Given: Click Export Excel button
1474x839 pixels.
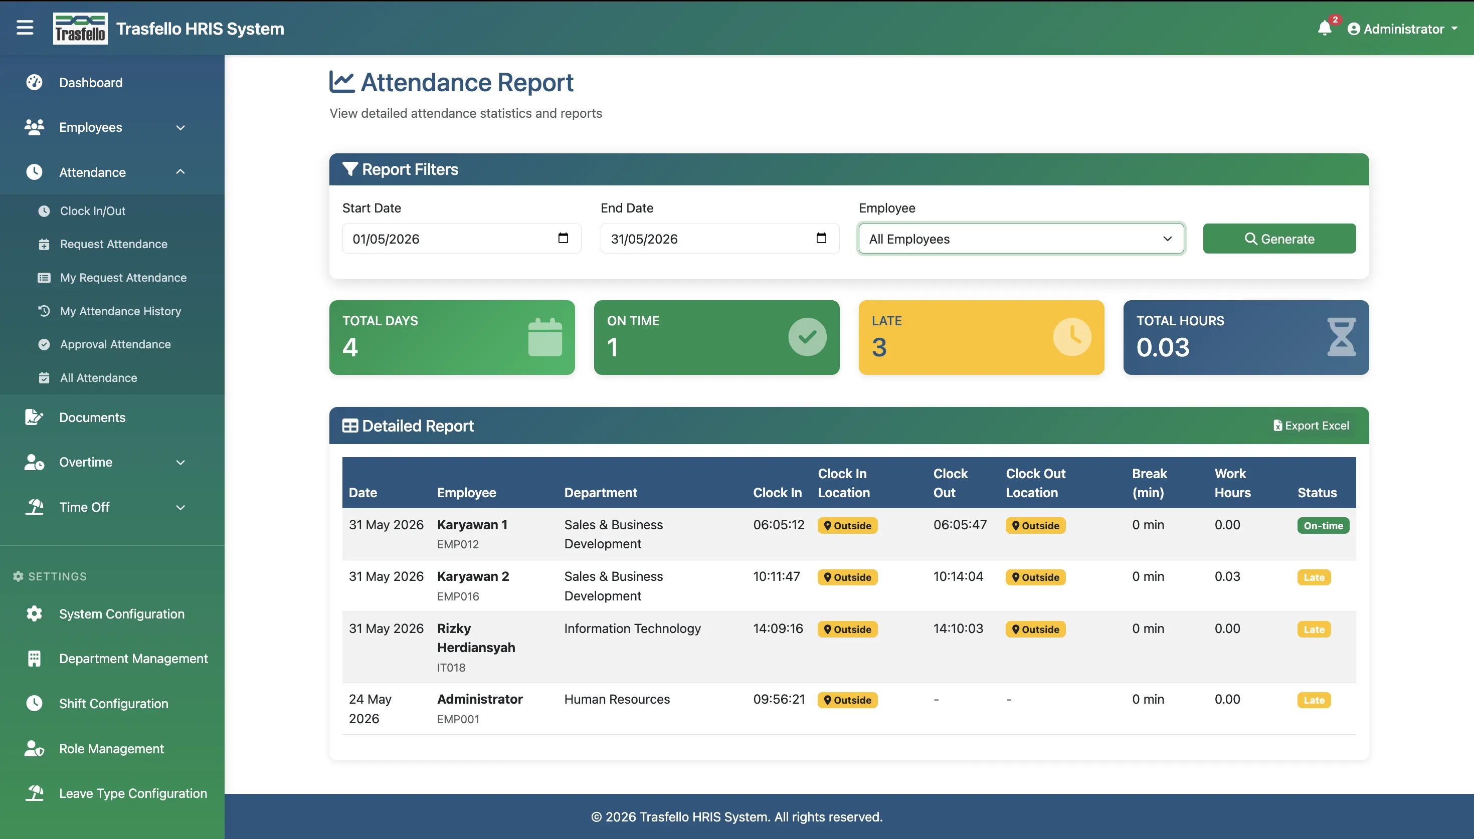Looking at the screenshot, I should [1311, 425].
